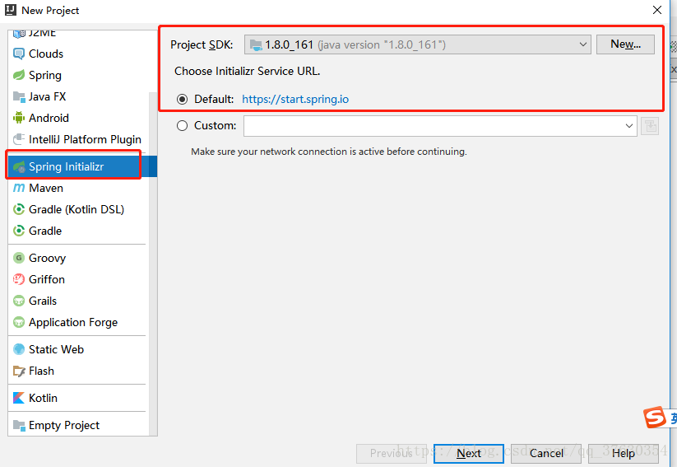The width and height of the screenshot is (677, 467).
Task: Click the Empty Project folder icon
Action: pos(19,425)
